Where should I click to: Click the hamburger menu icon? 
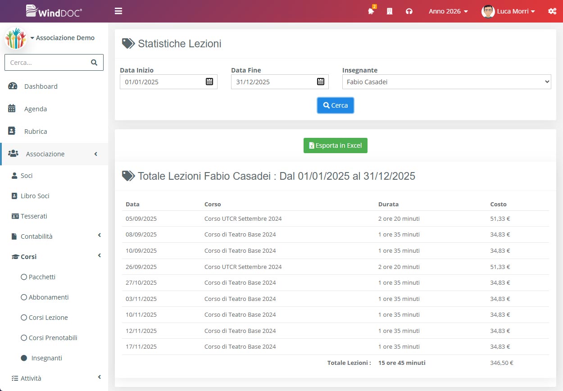click(118, 11)
